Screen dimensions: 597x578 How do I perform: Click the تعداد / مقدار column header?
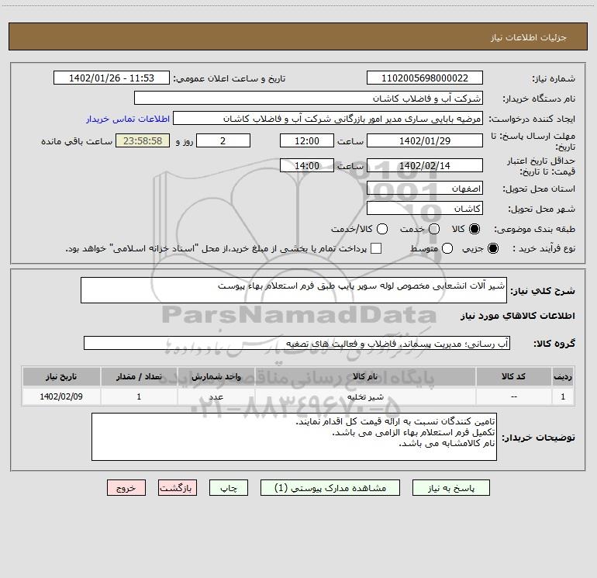click(x=139, y=377)
